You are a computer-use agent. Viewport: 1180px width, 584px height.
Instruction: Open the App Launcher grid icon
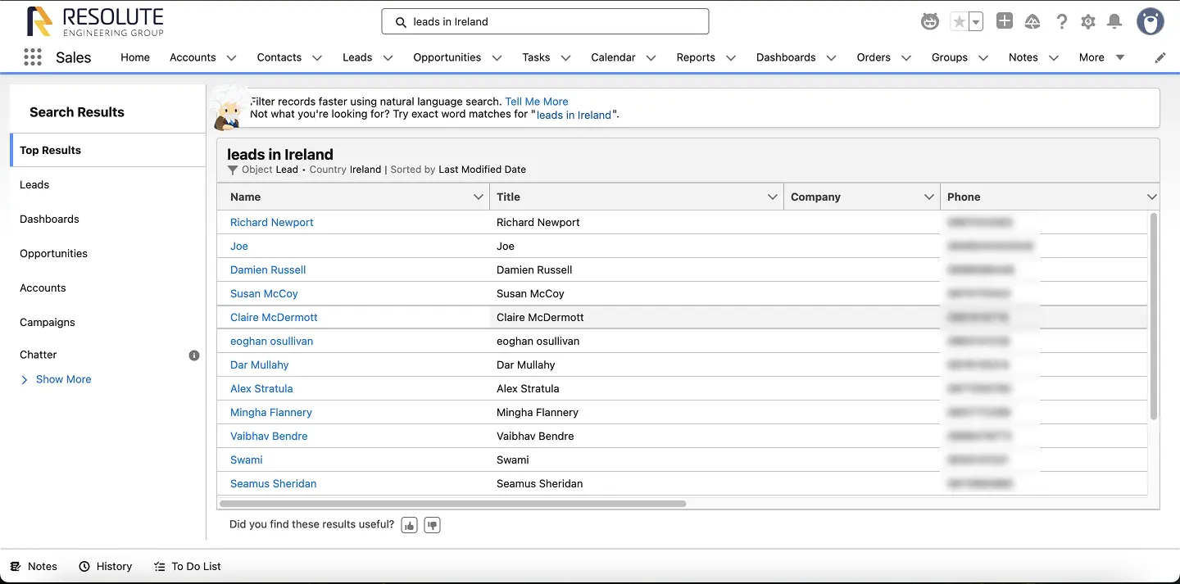click(33, 57)
